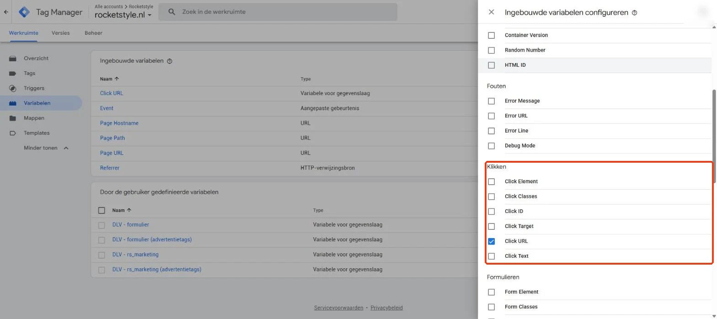The height and width of the screenshot is (319, 717).
Task: Sort built-in variables by Naam arrow
Action: coord(117,79)
